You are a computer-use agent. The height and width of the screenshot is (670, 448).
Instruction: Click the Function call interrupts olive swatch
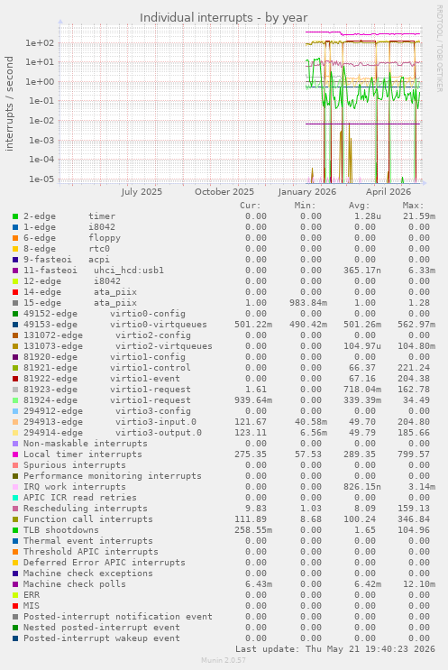(15, 519)
